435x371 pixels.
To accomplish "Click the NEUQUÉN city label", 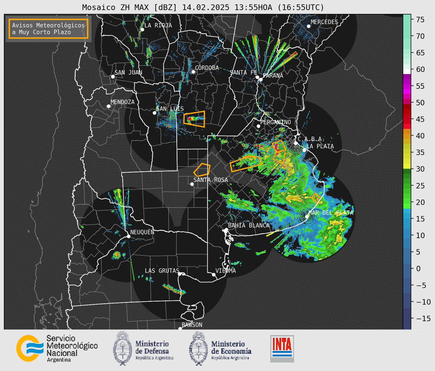I will tap(142, 232).
